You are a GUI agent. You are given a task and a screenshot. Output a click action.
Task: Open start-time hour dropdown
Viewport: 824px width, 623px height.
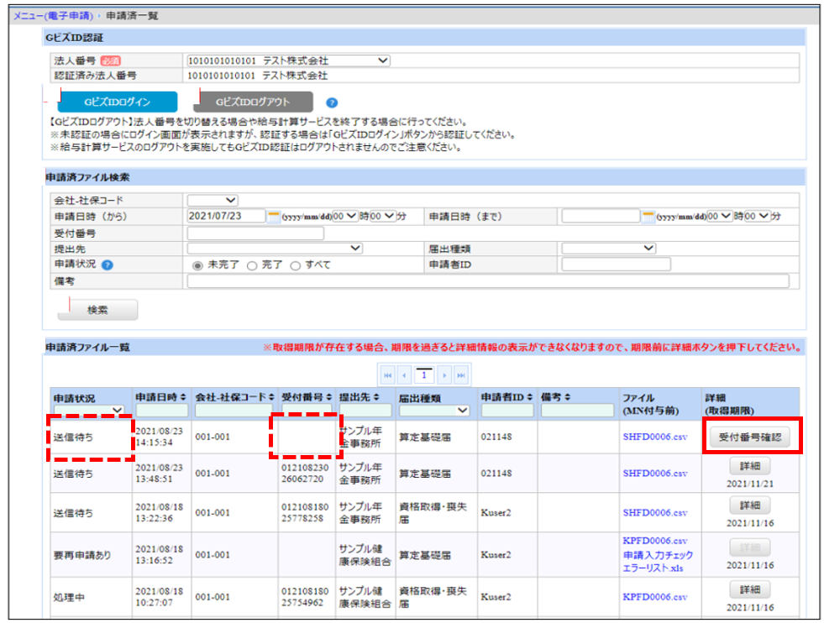point(345,216)
